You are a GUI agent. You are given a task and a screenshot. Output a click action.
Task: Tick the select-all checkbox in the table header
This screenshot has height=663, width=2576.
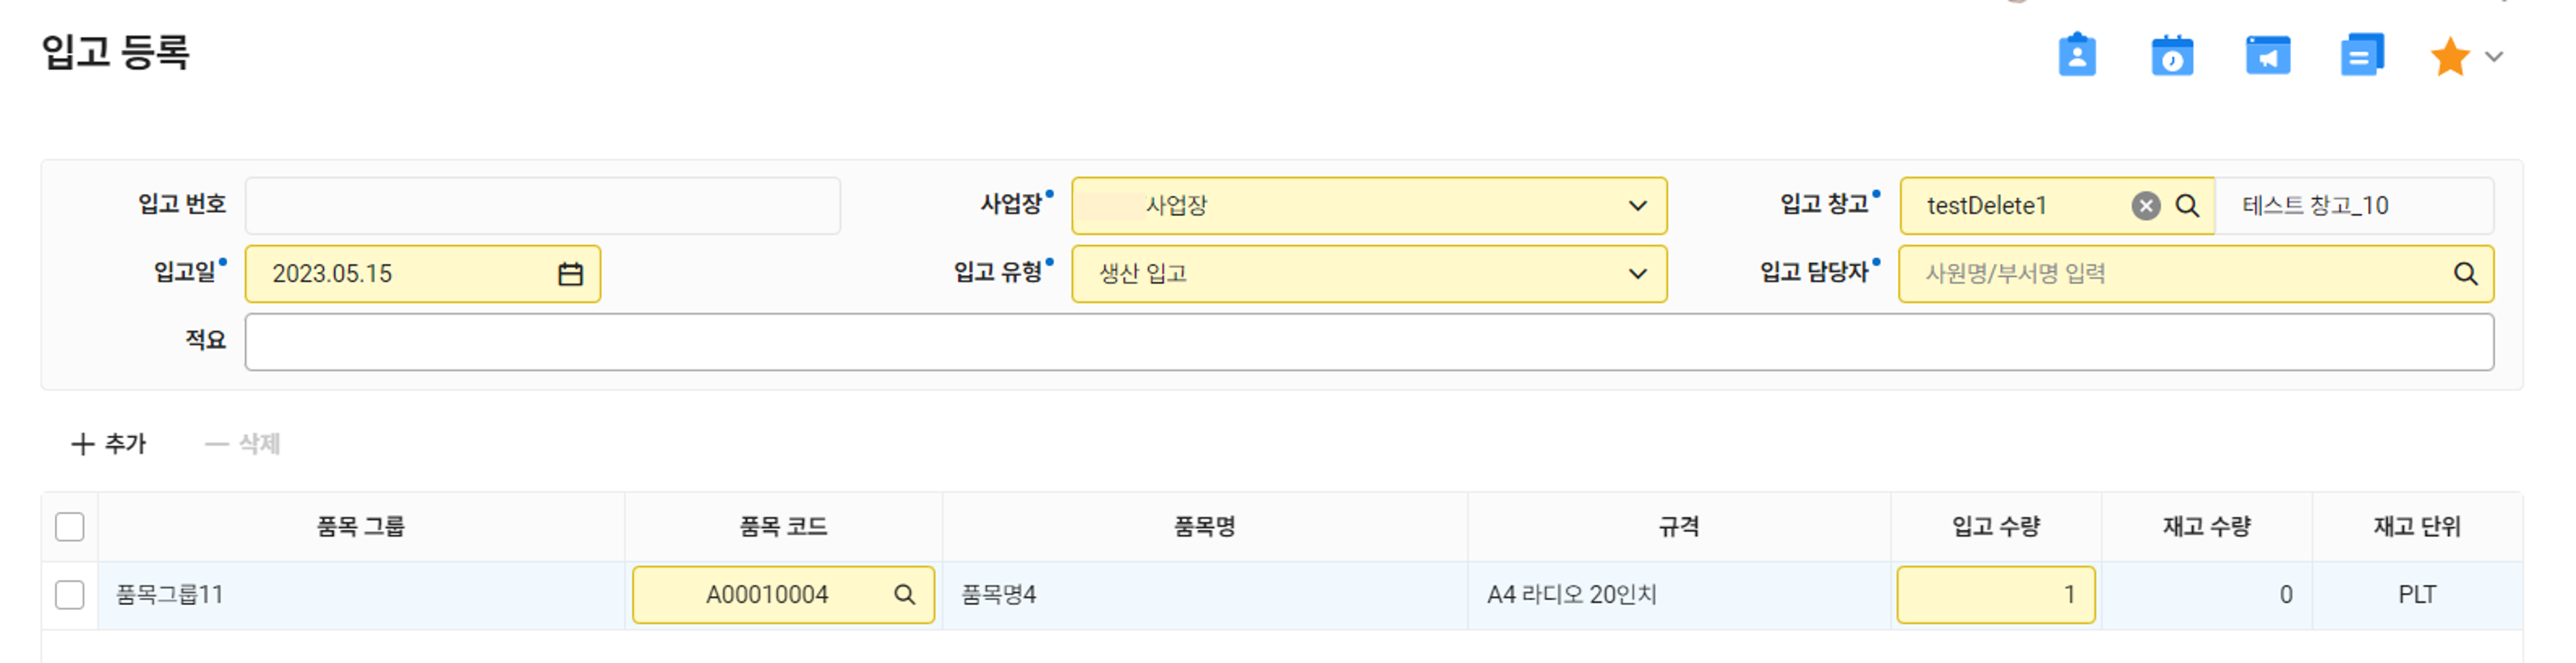point(69,527)
